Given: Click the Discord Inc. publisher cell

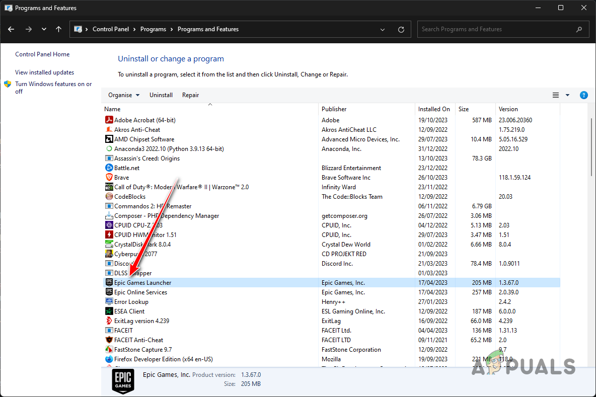Looking at the screenshot, I should [x=337, y=263].
